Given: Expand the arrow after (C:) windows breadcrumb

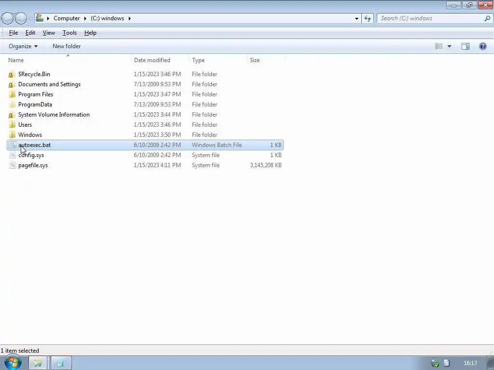Looking at the screenshot, I should 129,19.
